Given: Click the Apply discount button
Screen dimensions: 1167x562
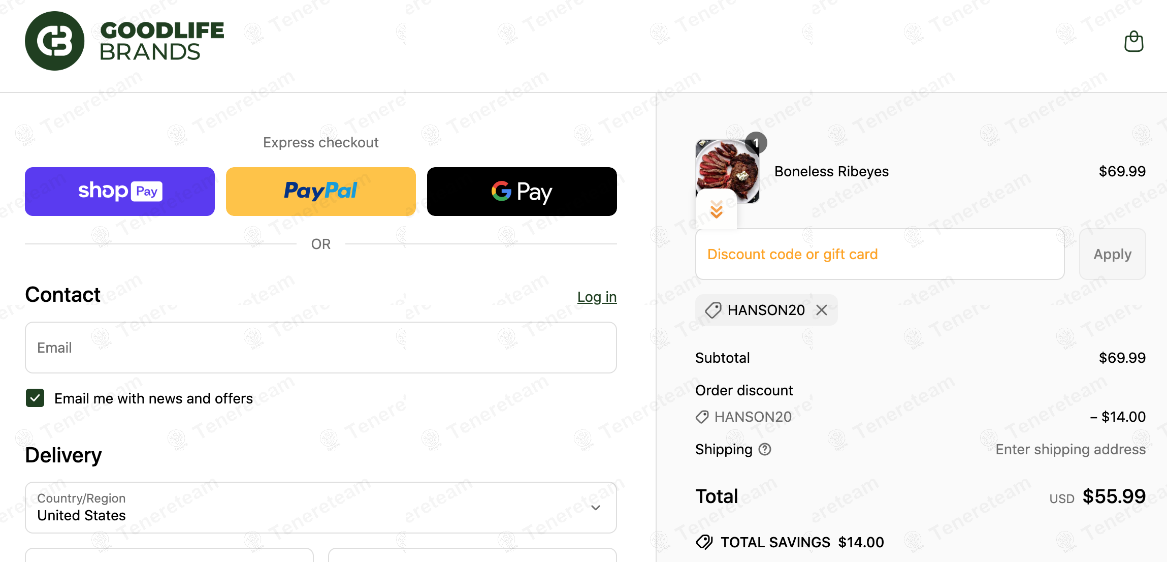Looking at the screenshot, I should (x=1112, y=254).
